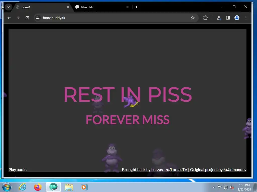The image size is (257, 192).
Task: Bookmark this page with star icon
Action: (193, 18)
